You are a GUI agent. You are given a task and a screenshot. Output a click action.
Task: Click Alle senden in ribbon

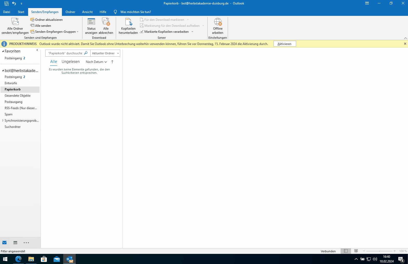coord(41,26)
